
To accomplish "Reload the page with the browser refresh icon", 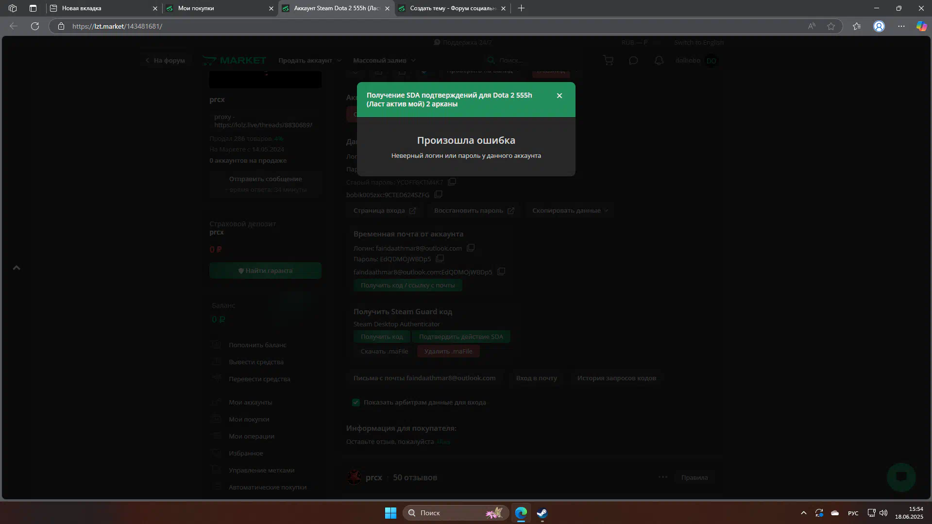I will click(x=35, y=26).
